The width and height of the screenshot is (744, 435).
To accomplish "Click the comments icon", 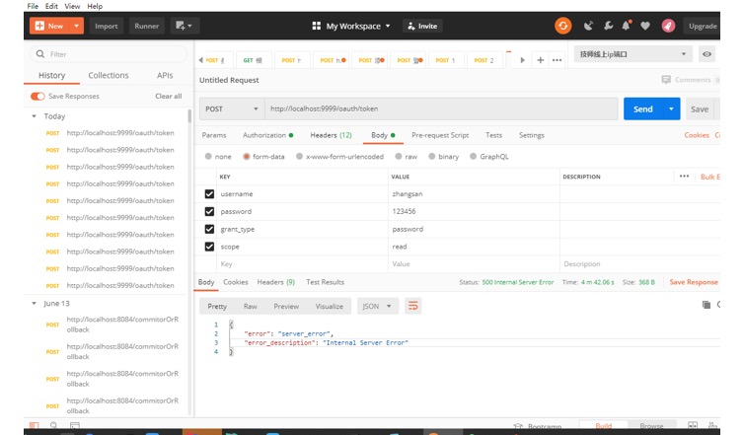I will pos(666,80).
